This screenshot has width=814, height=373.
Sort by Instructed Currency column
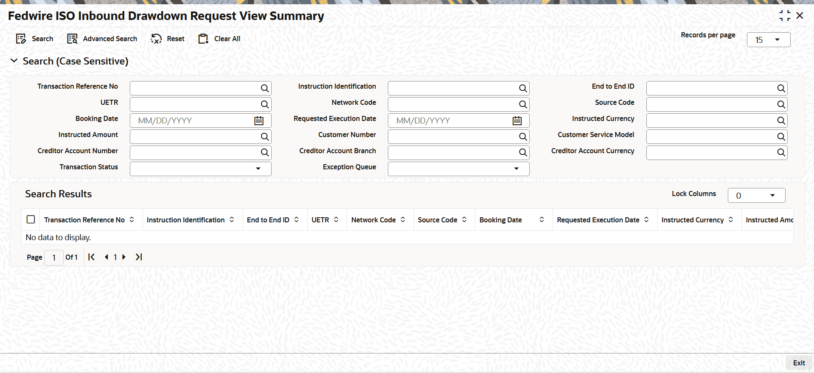(731, 219)
